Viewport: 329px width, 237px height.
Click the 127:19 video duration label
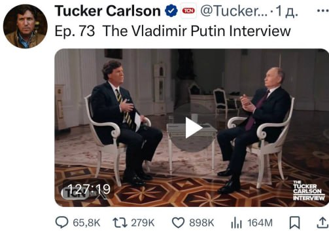tap(89, 189)
